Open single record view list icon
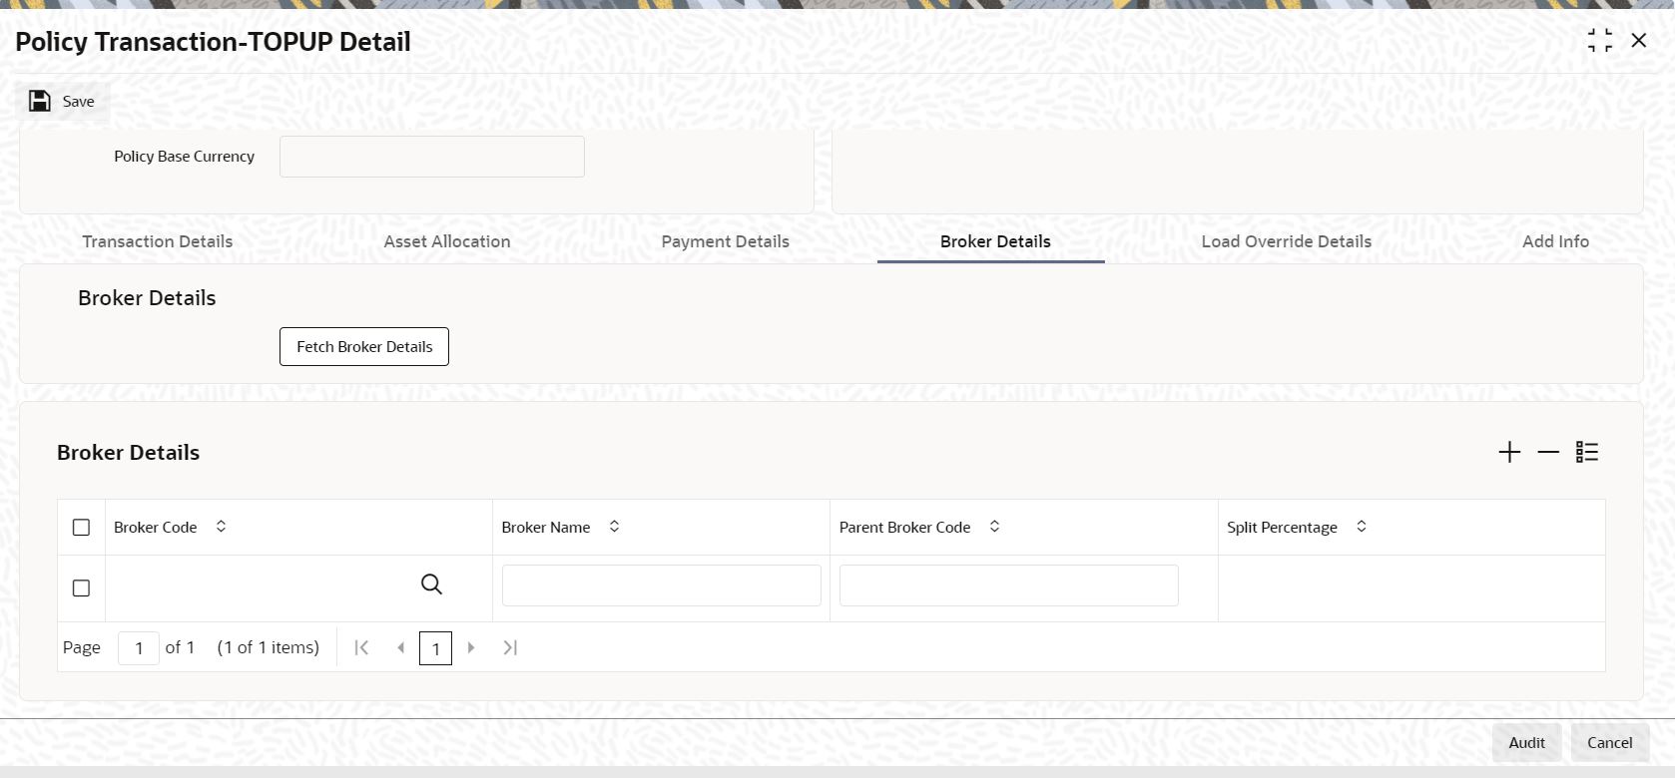This screenshot has width=1675, height=778. [1587, 452]
